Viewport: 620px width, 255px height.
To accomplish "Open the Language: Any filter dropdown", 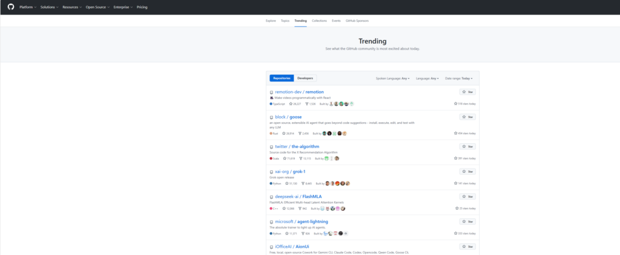I will pos(427,78).
